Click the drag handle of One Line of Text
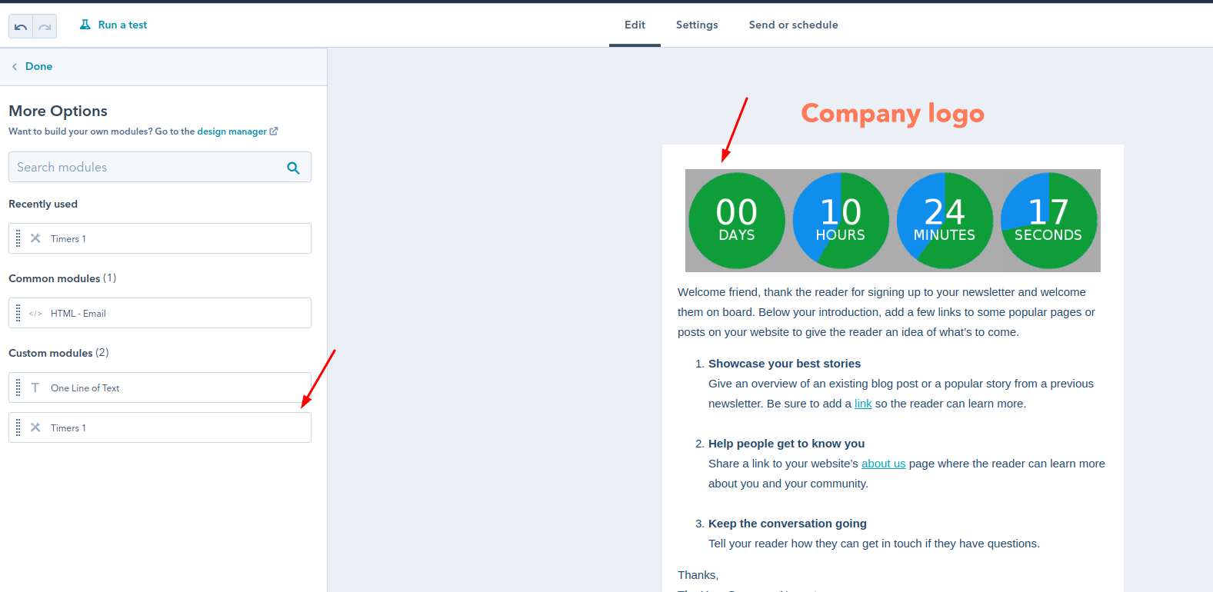1213x592 pixels. 18,387
